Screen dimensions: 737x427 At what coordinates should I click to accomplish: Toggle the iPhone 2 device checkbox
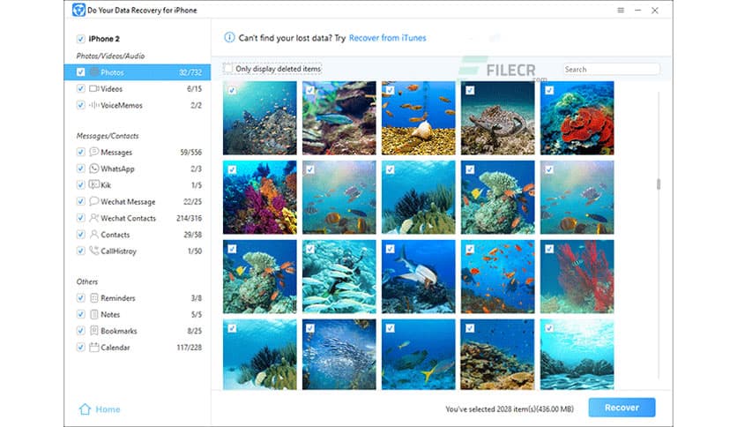(x=80, y=39)
